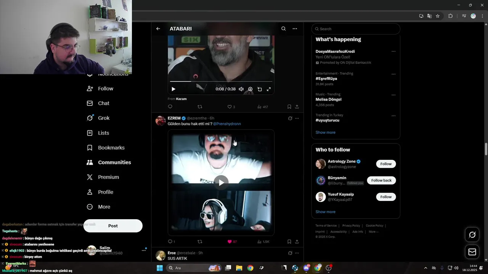Repost the EZREM post
488x274 pixels.
(x=200, y=242)
